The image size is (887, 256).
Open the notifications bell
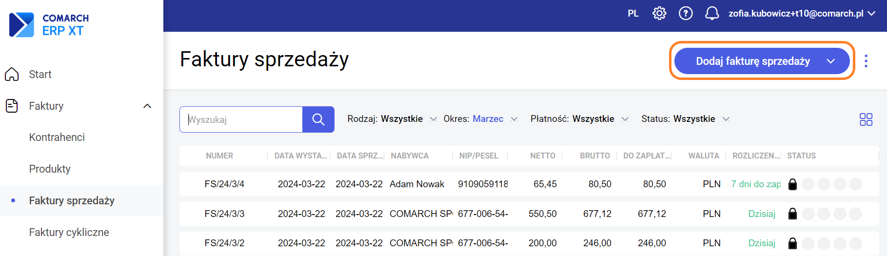pyautogui.click(x=712, y=13)
